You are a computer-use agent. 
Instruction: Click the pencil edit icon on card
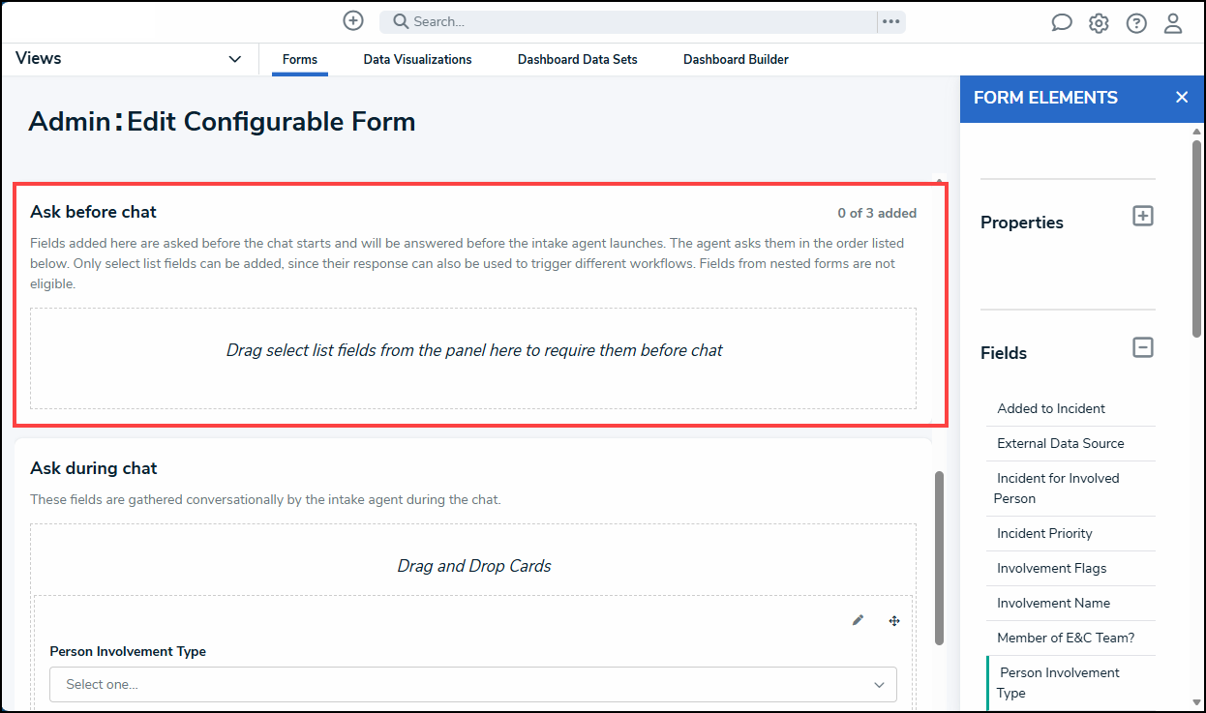[x=858, y=620]
